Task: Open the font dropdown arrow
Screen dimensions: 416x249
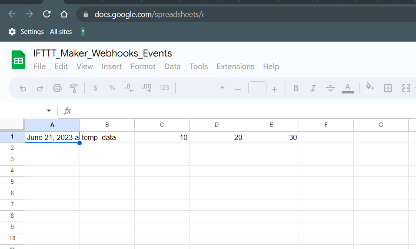Action: pos(222,88)
